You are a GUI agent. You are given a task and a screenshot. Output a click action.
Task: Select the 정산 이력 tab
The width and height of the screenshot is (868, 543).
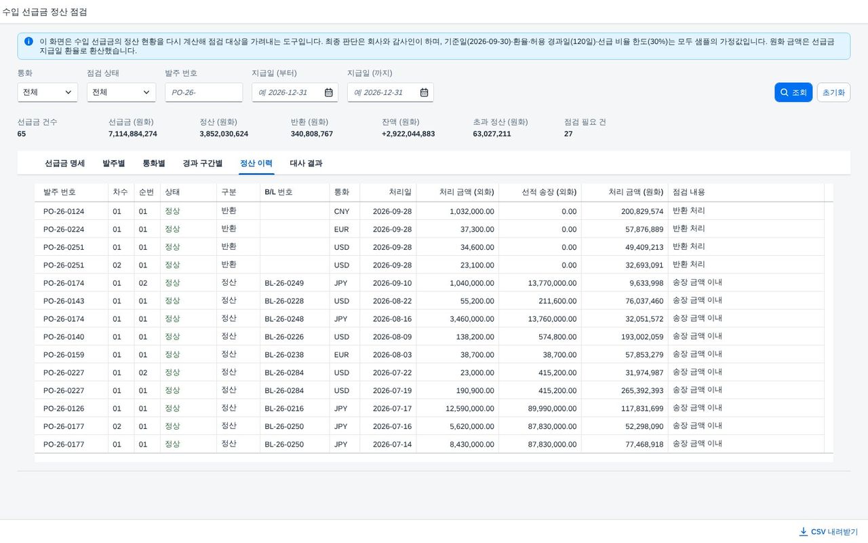coord(256,164)
